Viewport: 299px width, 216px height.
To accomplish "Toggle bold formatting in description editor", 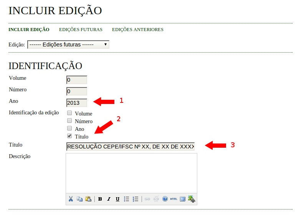I will (100, 199).
